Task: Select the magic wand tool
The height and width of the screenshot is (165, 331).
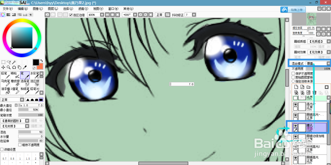Action: click(x=14, y=62)
